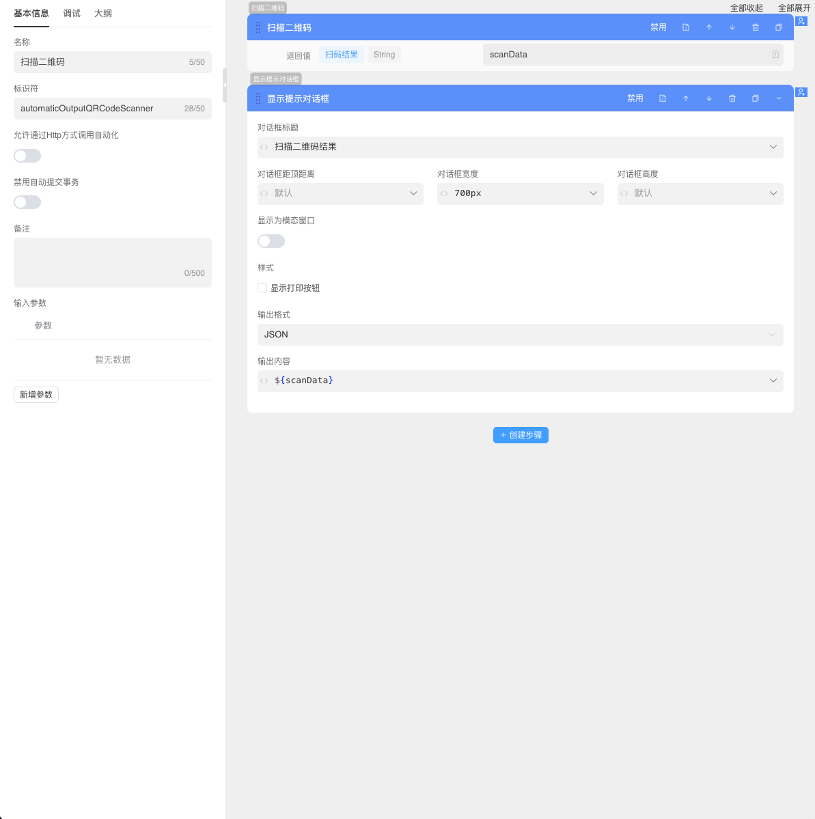815x819 pixels.
Task: Delete the 显示提示对话框 step
Action: (x=732, y=98)
